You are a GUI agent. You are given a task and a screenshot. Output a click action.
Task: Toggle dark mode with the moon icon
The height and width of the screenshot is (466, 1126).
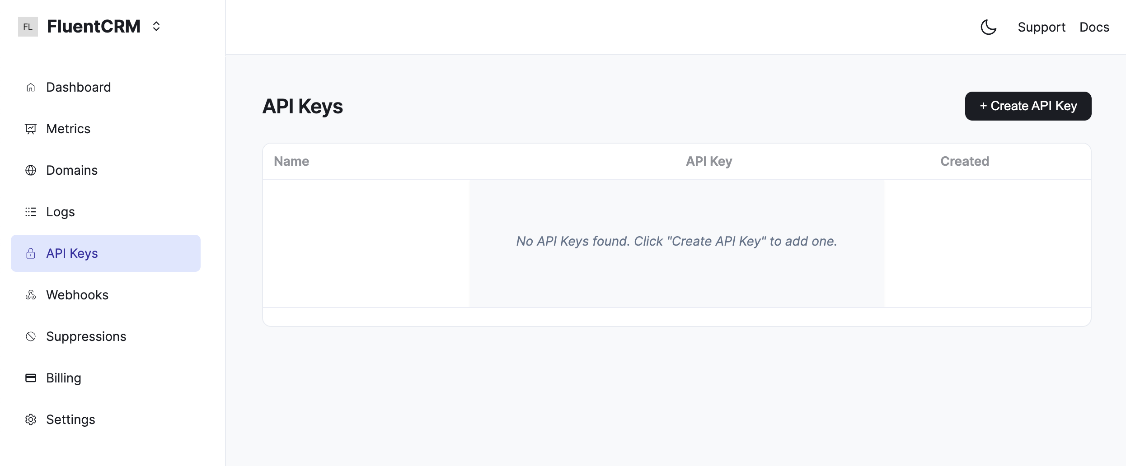tap(989, 27)
